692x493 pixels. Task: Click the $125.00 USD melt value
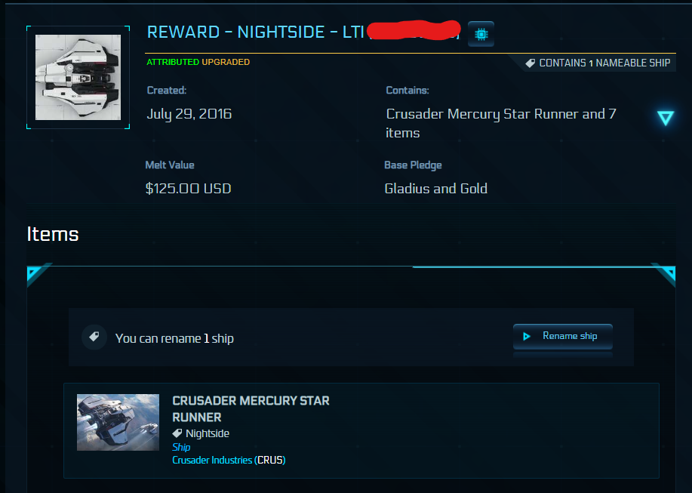click(x=189, y=189)
